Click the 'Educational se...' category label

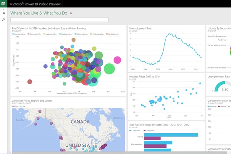[x=137, y=144]
